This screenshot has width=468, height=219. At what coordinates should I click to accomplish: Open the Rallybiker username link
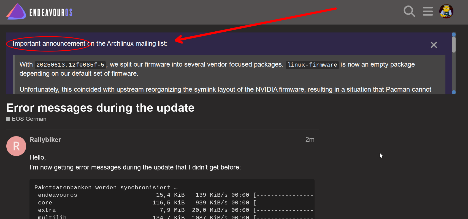(x=45, y=140)
